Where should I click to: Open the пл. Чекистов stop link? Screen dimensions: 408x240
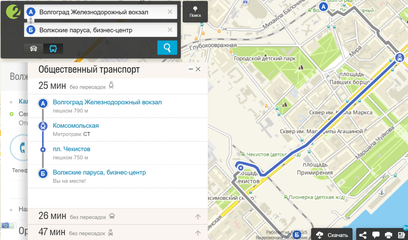point(71,149)
